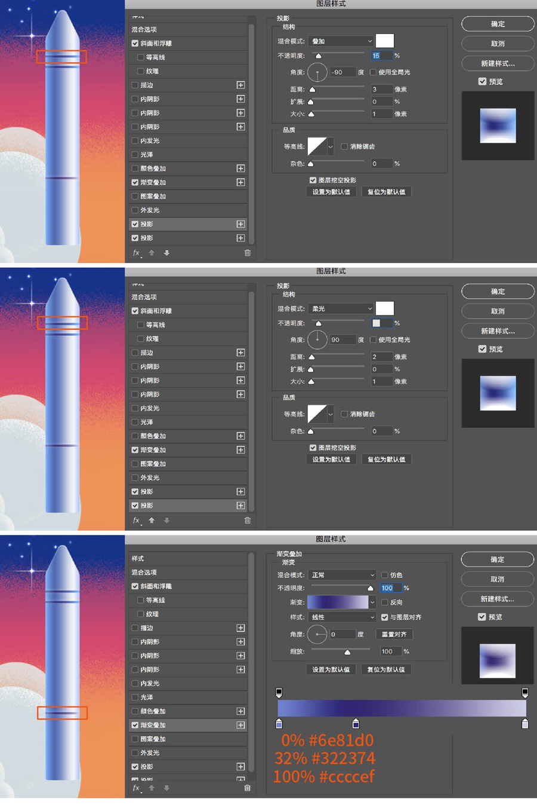The width and height of the screenshot is (537, 808).
Task: Open the fx menu icon in middle dialog
Action: [x=137, y=521]
